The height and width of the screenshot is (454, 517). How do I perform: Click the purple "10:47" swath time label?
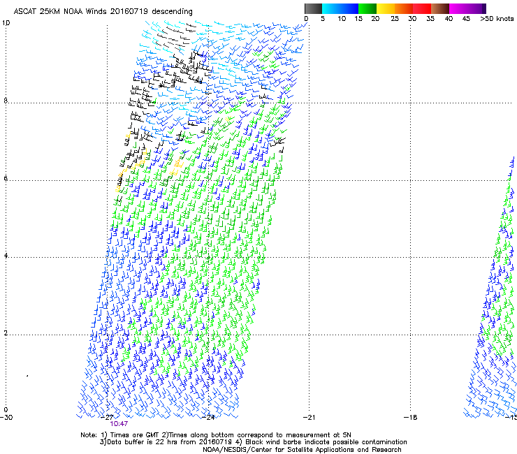(119, 424)
